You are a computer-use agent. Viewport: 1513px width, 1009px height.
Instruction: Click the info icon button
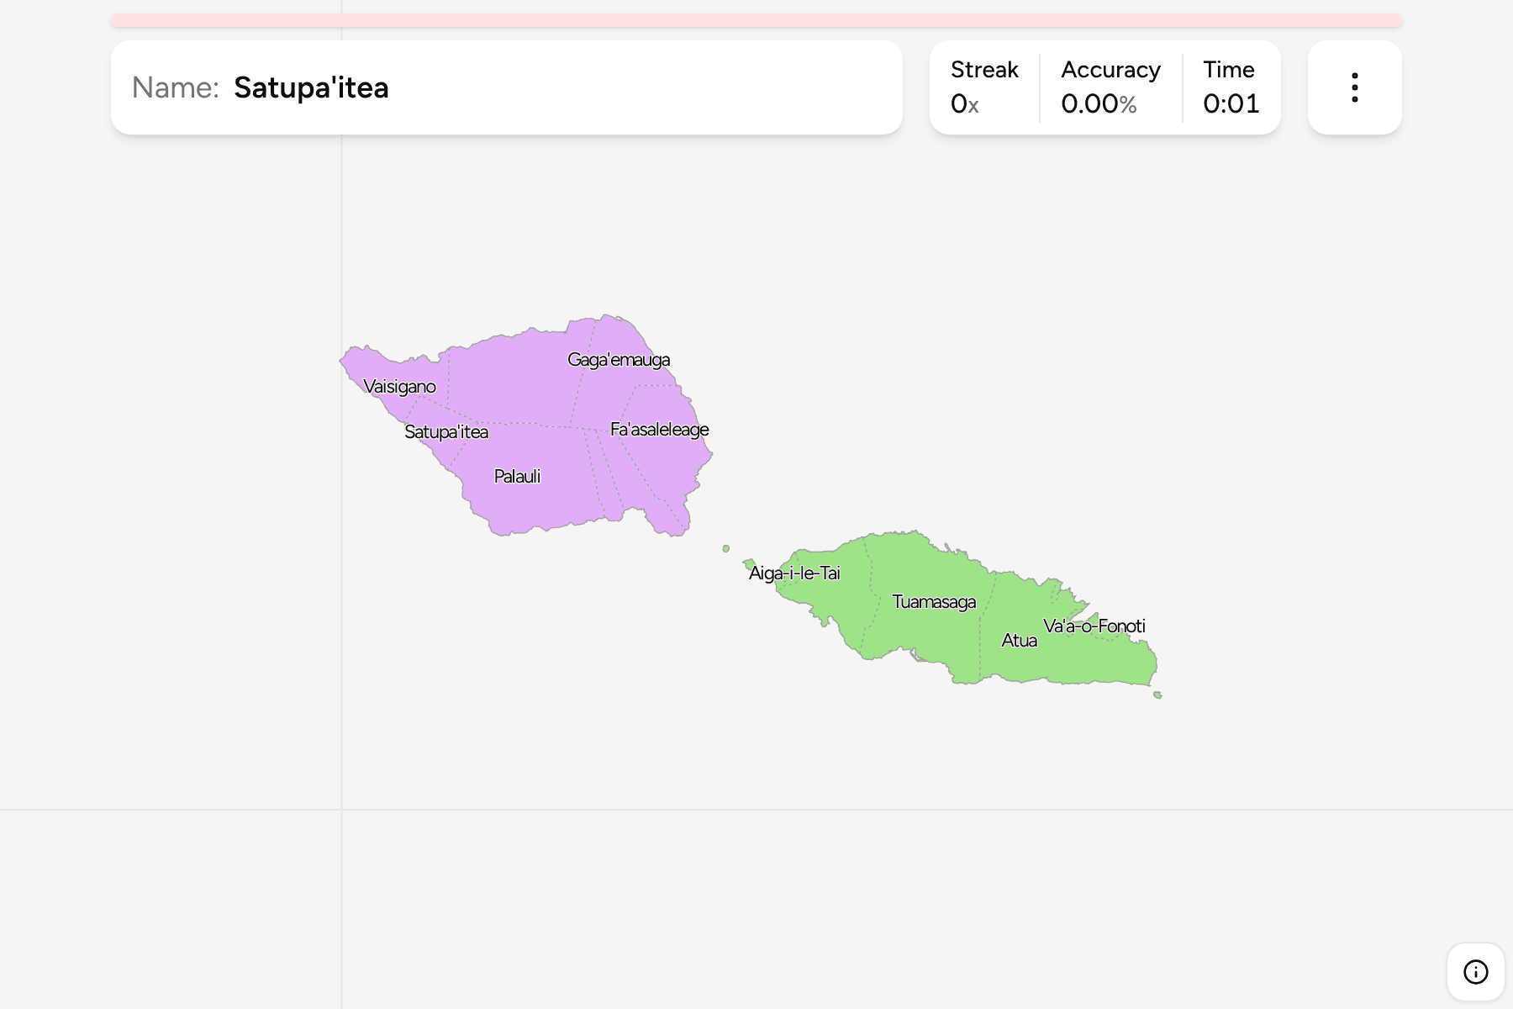(1475, 972)
